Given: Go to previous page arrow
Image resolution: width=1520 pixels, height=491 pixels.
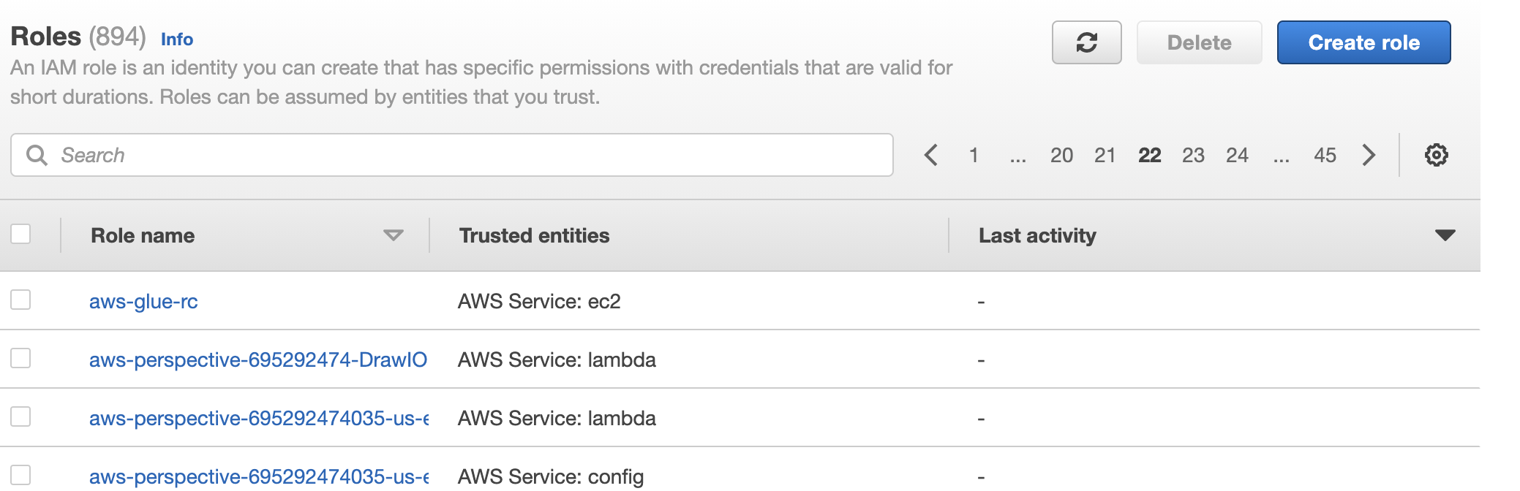Looking at the screenshot, I should pyautogui.click(x=930, y=155).
